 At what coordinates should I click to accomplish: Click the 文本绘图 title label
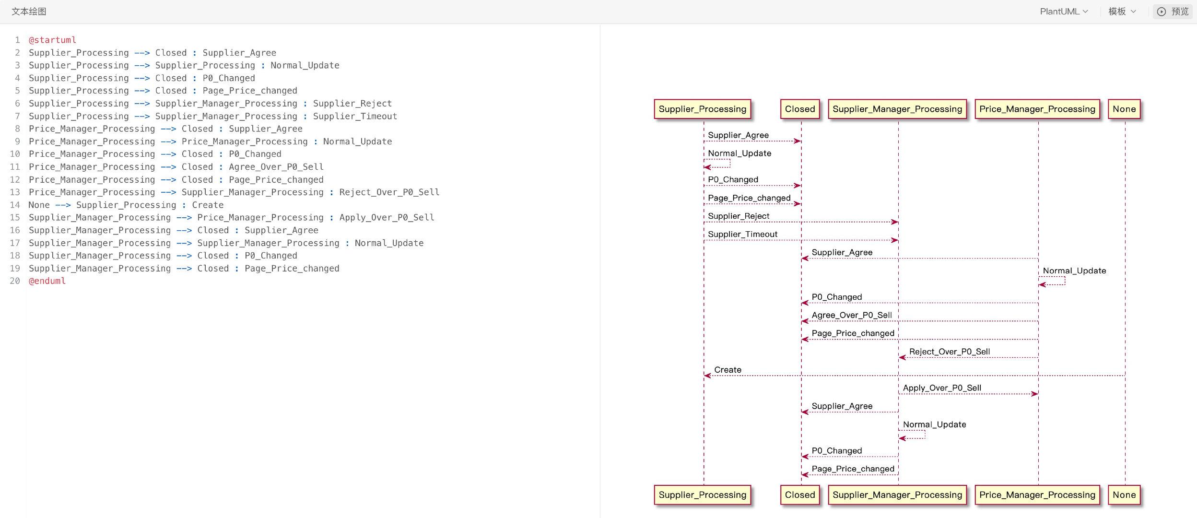pyautogui.click(x=29, y=12)
